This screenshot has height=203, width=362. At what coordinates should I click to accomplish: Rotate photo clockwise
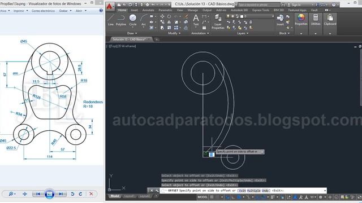tap(80, 194)
